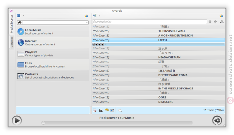Switch to the Context vertical tab
234x135 pixels.
pyautogui.click(x=12, y=42)
